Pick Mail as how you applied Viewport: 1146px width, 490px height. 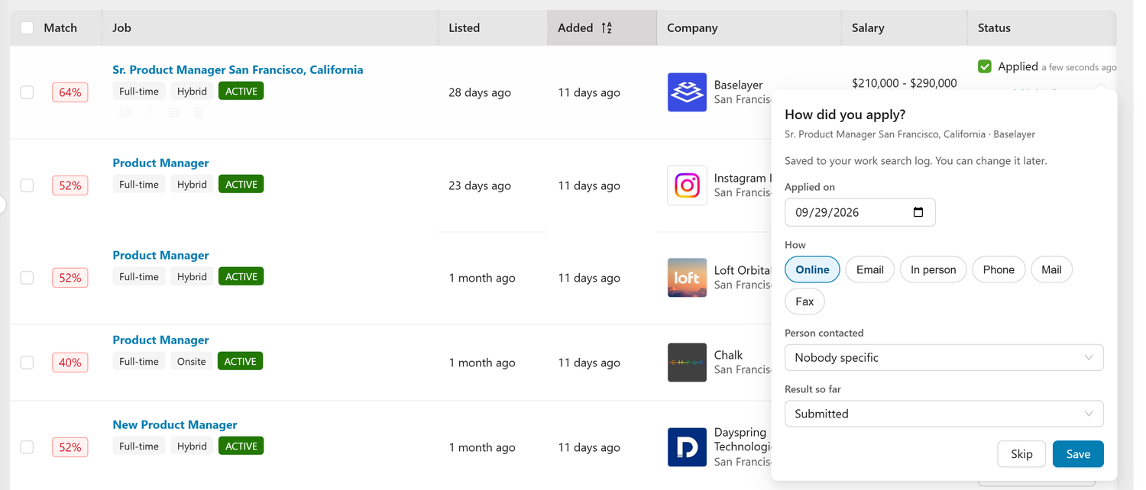[1051, 269]
